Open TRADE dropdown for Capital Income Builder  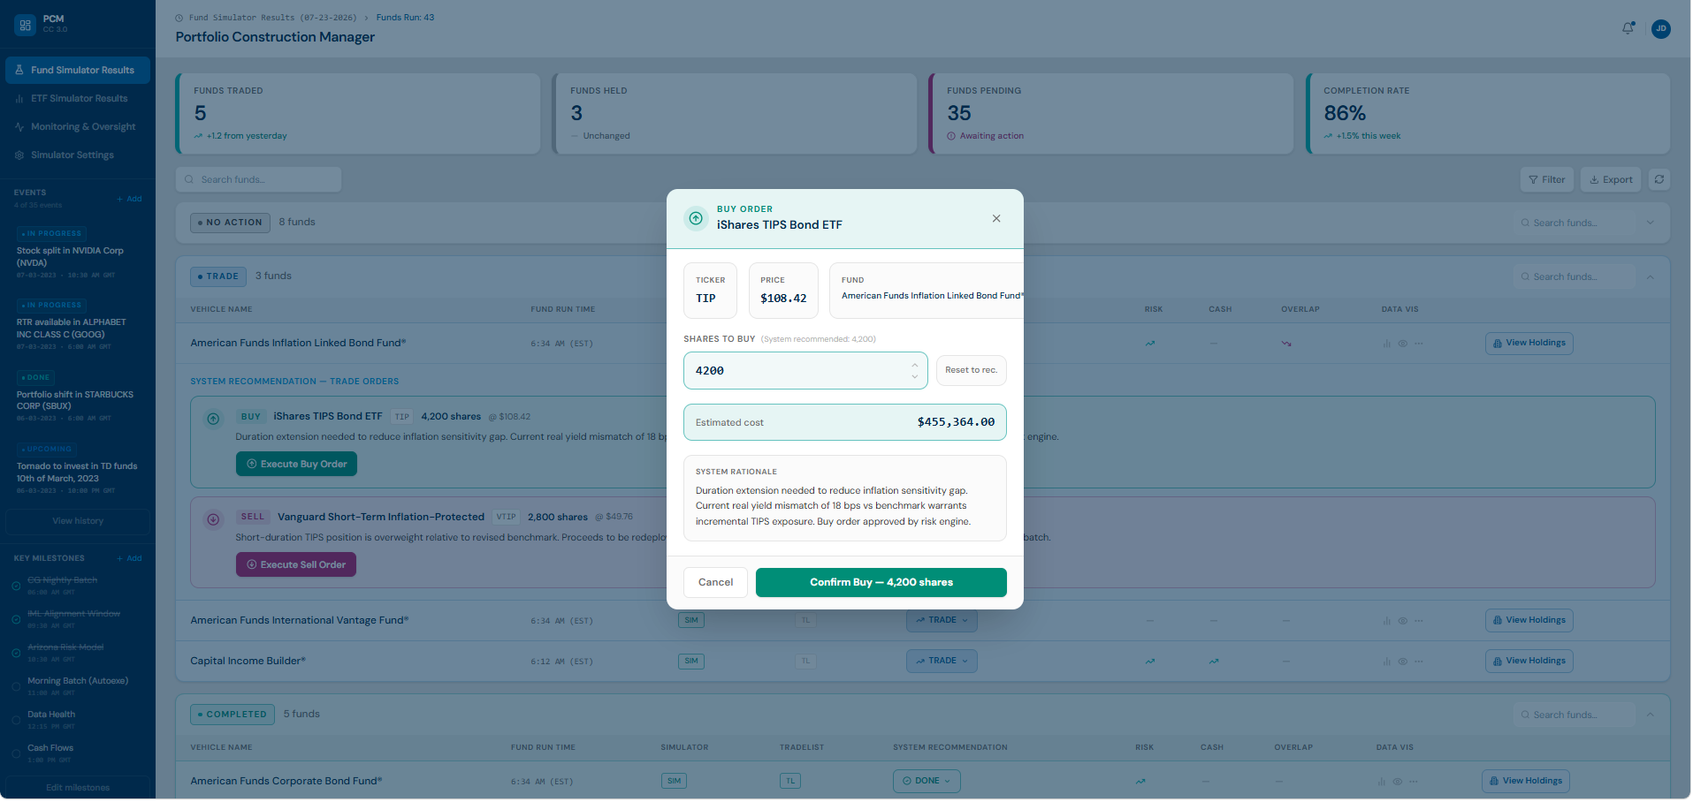942,662
